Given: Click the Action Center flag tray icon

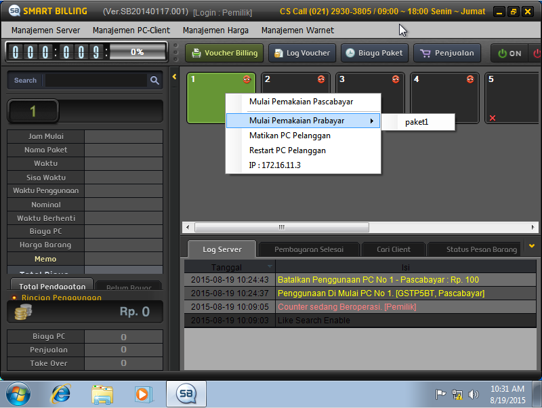Looking at the screenshot, I should coord(440,394).
